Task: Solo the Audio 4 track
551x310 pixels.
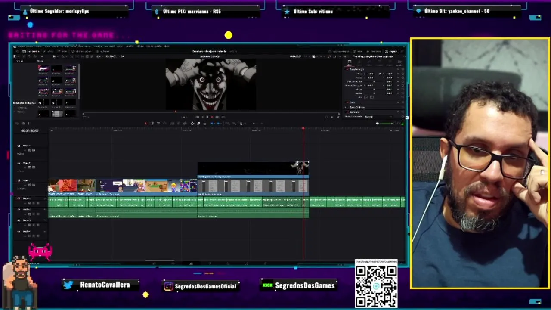Action: coord(34,236)
